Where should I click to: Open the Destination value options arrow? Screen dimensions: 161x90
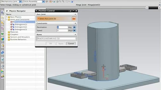74,27
